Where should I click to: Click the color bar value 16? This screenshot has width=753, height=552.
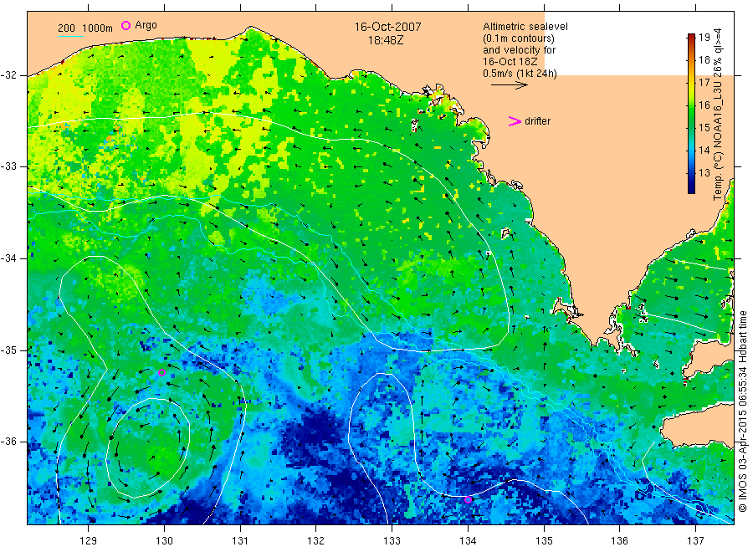704,105
